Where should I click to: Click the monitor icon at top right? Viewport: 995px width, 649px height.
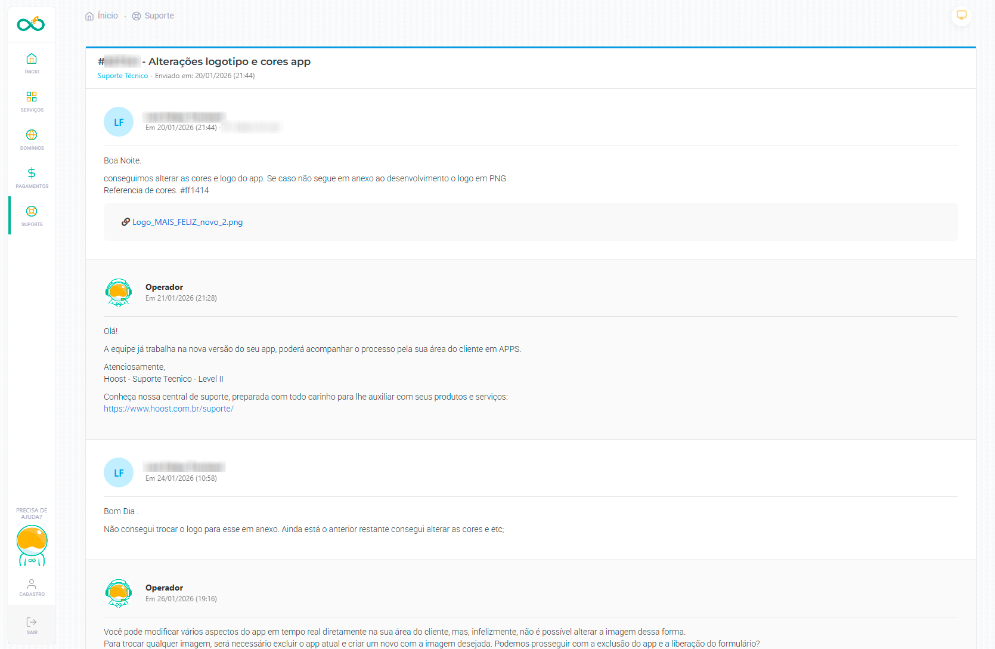(x=961, y=16)
